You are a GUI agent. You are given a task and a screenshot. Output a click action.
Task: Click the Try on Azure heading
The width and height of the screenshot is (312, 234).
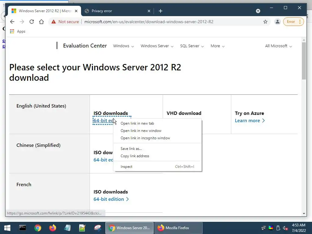tap(249, 113)
